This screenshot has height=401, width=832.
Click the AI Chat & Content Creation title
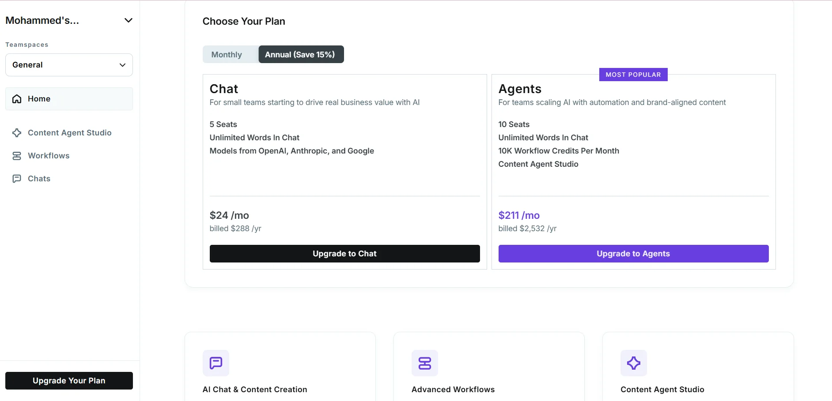click(x=254, y=390)
